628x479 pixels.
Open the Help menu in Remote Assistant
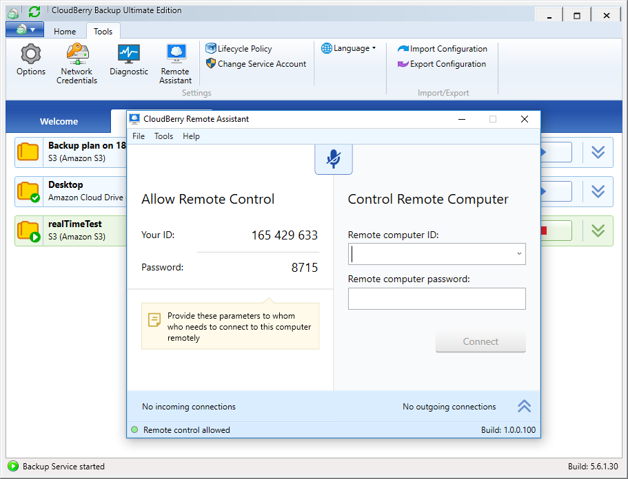pos(191,136)
